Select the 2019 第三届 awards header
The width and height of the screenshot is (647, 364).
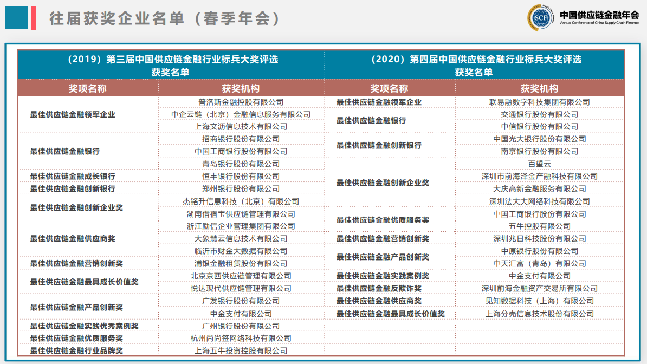pos(171,65)
